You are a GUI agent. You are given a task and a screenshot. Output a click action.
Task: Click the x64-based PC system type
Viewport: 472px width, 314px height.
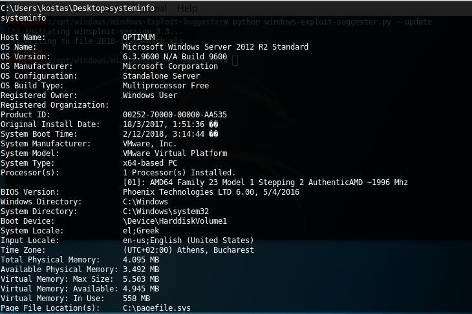click(x=151, y=163)
